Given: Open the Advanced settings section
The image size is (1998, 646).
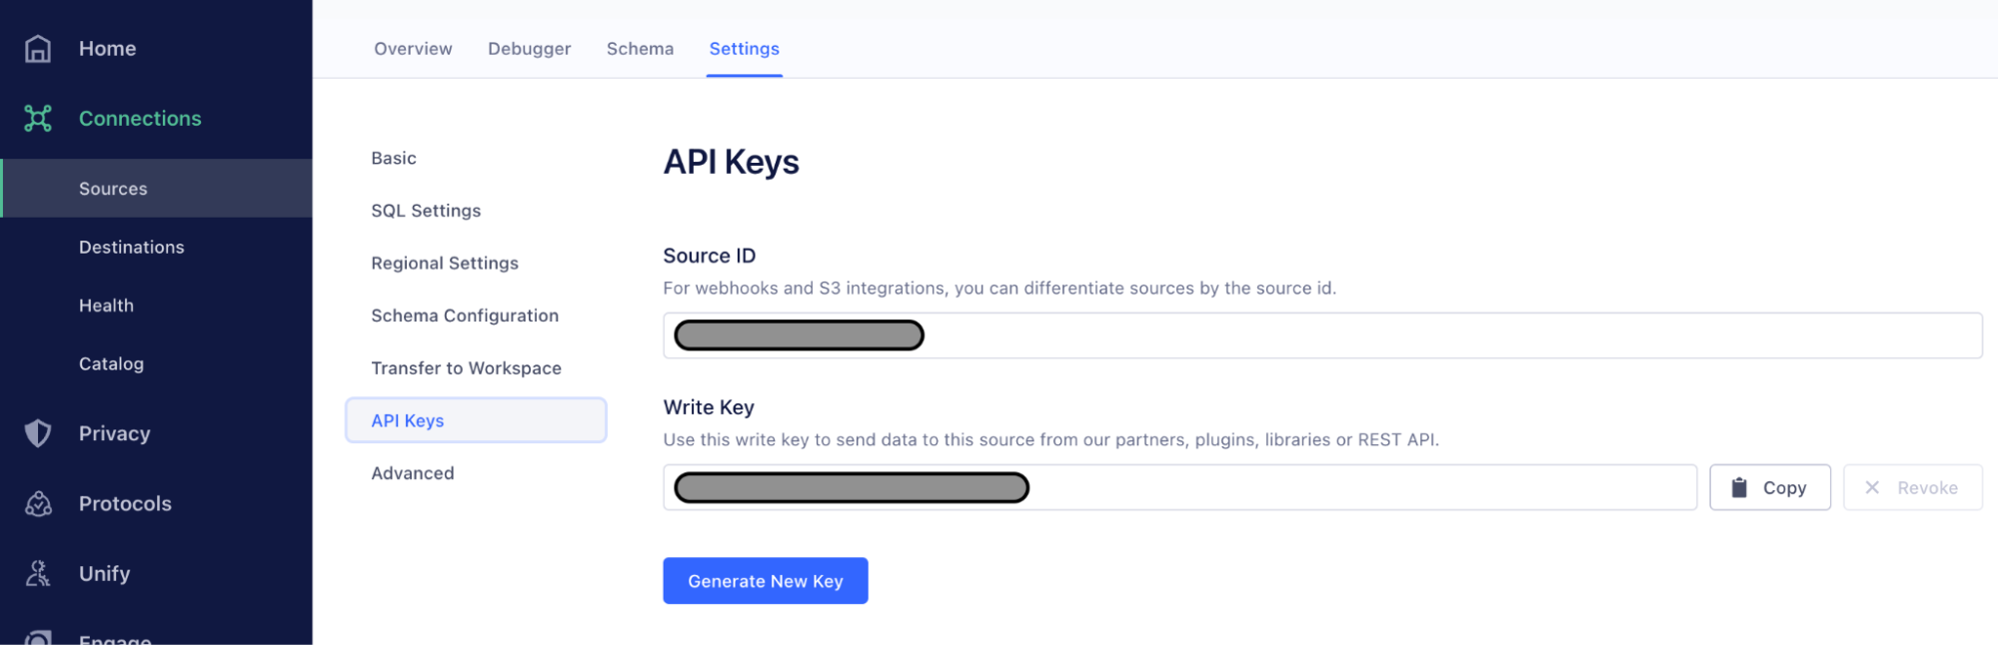Looking at the screenshot, I should (x=412, y=472).
